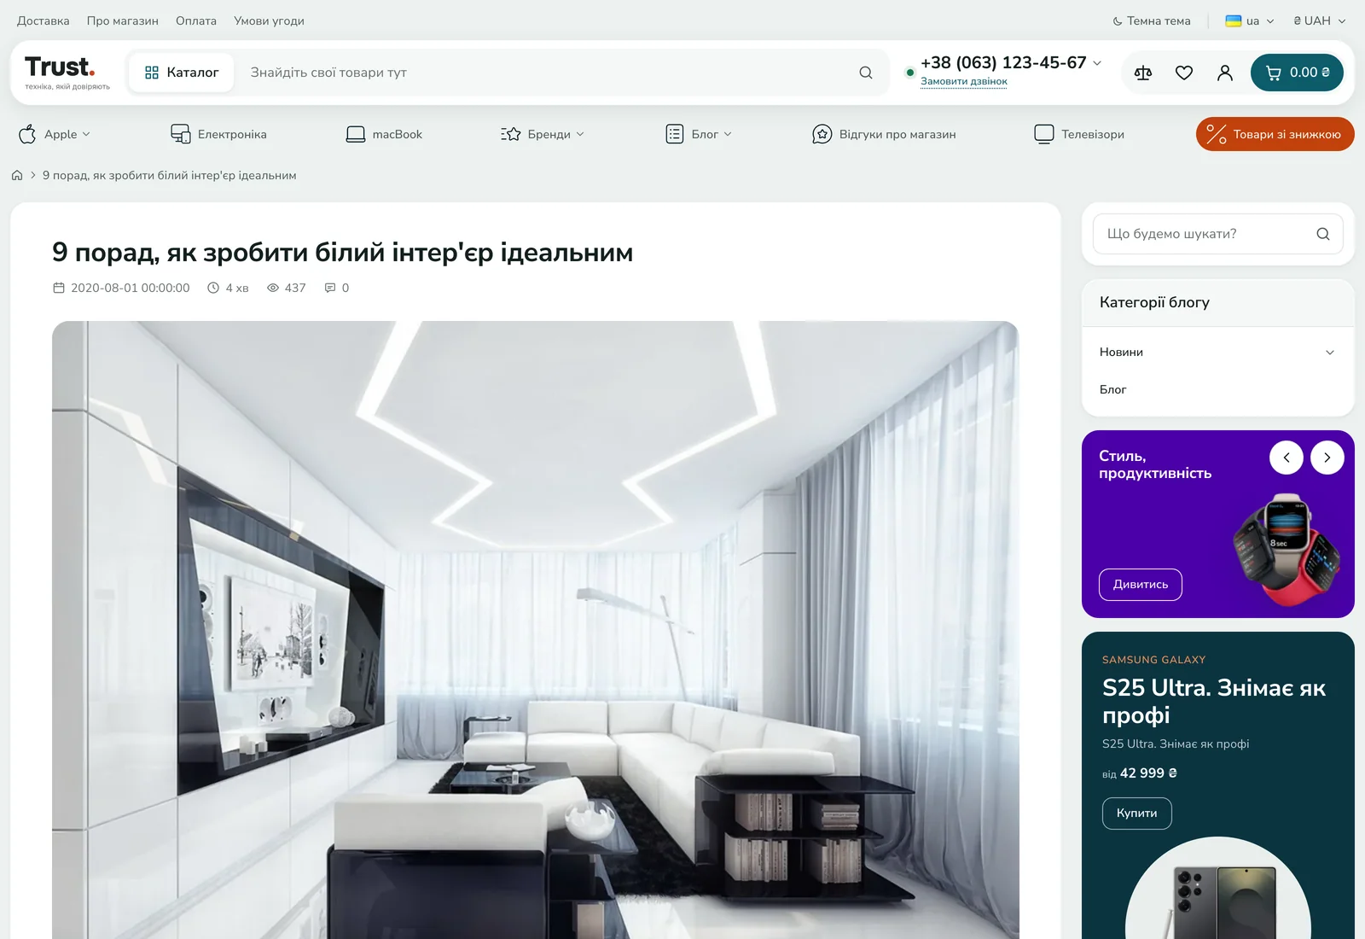The image size is (1365, 939).
Task: Click the views eye icon showing 437
Action: (x=273, y=288)
